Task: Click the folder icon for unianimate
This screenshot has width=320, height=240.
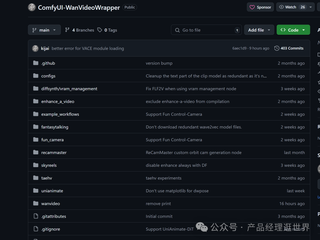Action: [x=36, y=191]
